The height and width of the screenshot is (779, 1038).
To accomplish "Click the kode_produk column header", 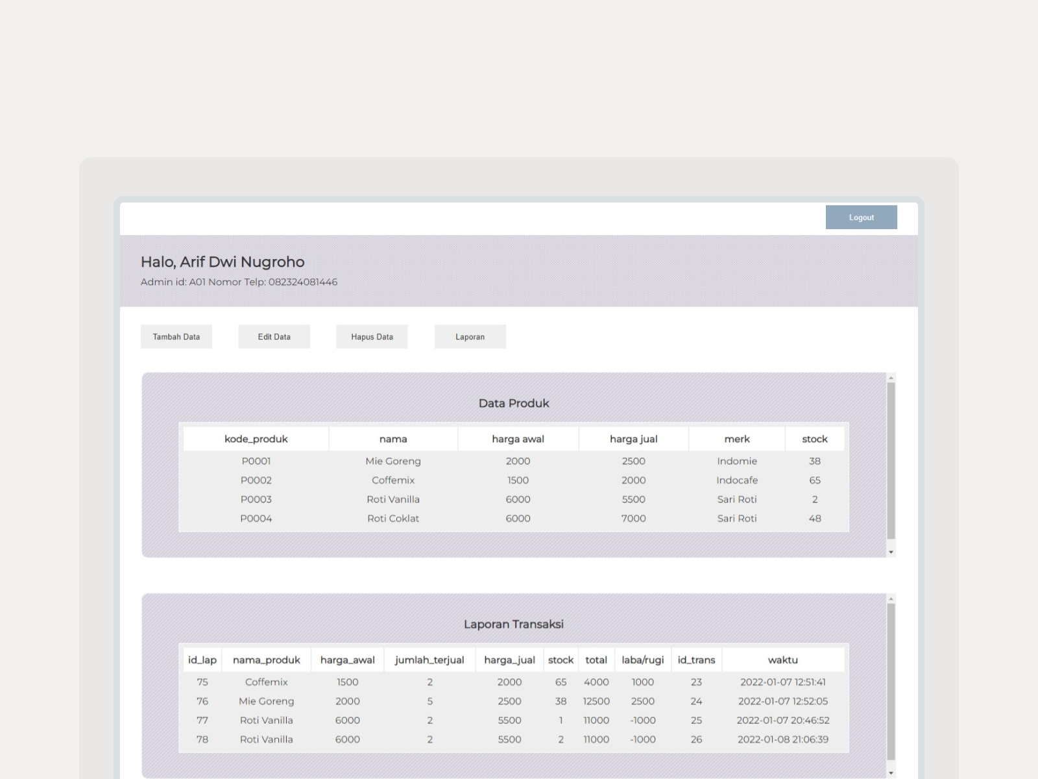I will pos(256,439).
